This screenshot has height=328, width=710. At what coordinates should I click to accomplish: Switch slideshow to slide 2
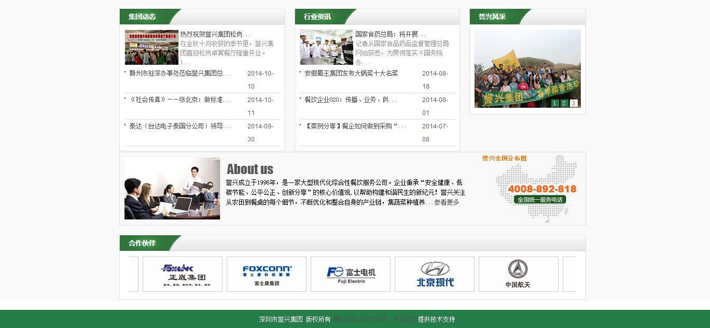[564, 103]
